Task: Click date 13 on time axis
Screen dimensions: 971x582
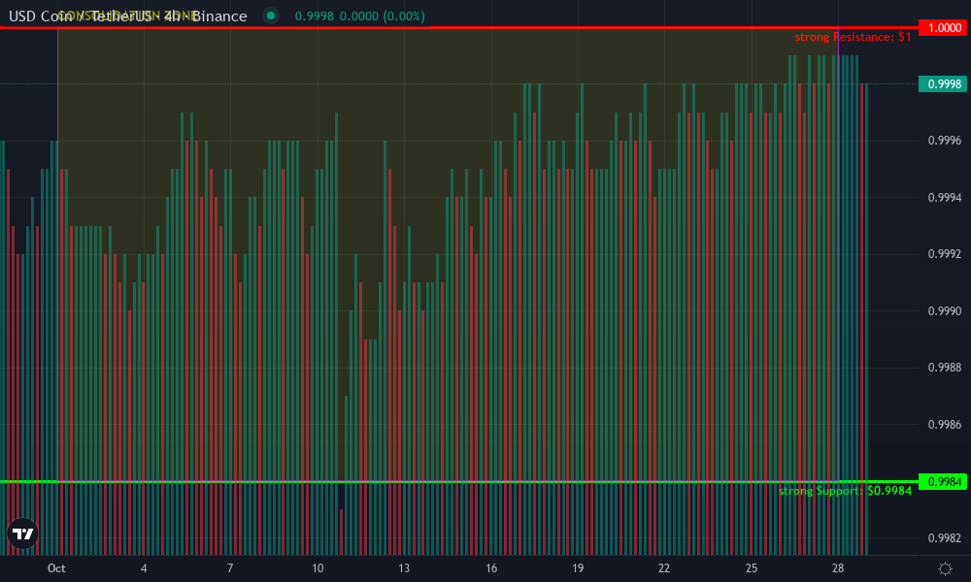Action: point(404,568)
